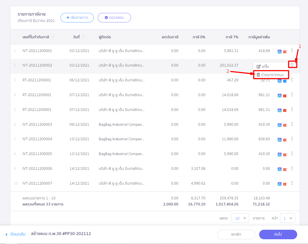The width and height of the screenshot is (308, 244).
Task: Open the rows-per-page dropdown showing 10
Action: coord(240,218)
